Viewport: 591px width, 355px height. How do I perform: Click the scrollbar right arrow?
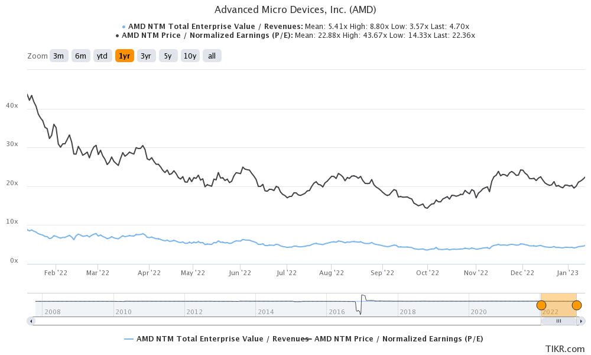coord(582,321)
